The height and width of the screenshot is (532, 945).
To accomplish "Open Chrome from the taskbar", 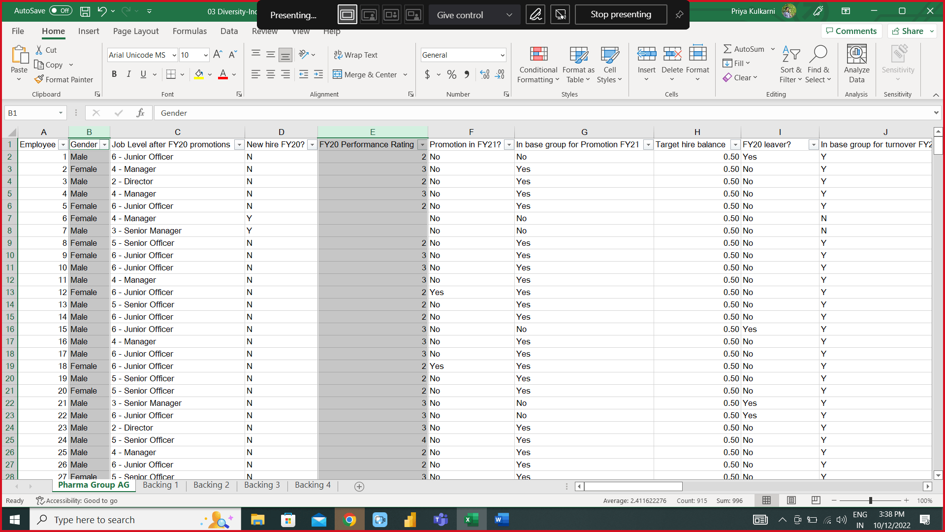I will tap(349, 520).
